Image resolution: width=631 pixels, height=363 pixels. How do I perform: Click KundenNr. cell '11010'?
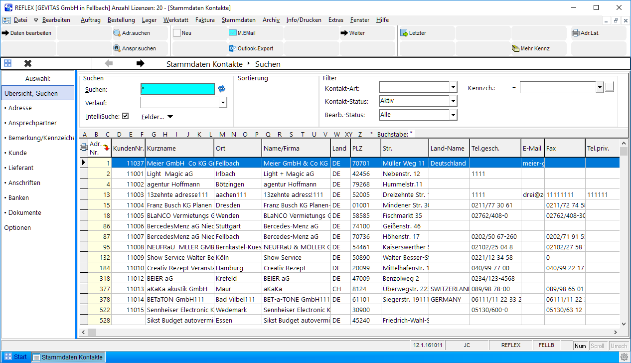tap(128, 268)
